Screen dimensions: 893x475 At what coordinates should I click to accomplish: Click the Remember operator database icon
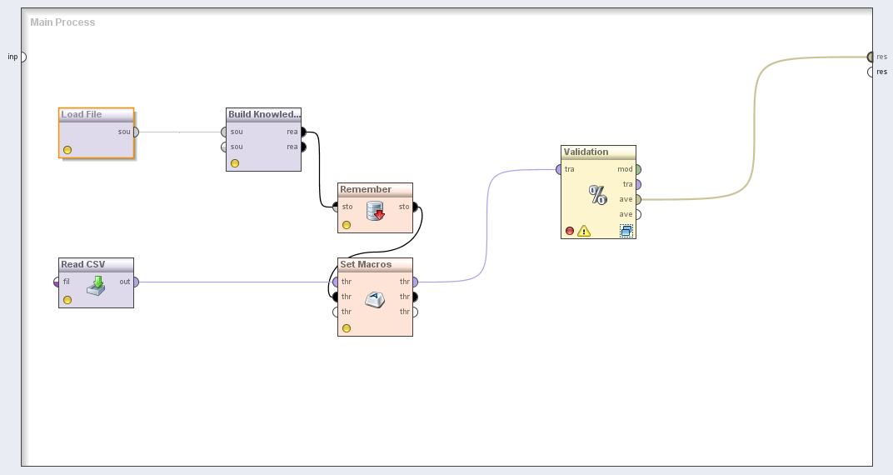pos(375,211)
